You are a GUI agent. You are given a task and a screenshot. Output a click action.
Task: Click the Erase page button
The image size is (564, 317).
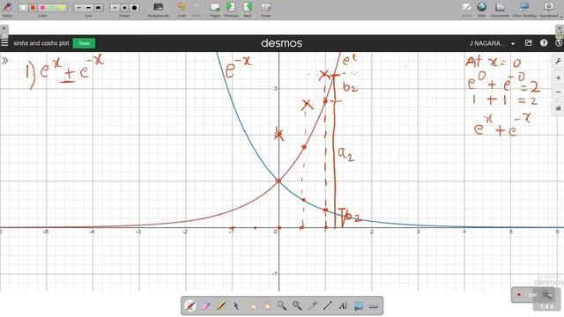point(266,10)
